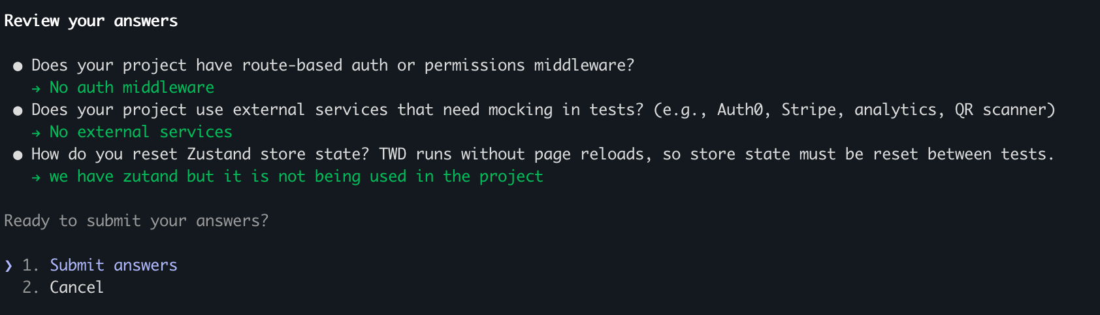1100x315 pixels.
Task: Click the green arrow before the zutand answer
Action: click(36, 177)
